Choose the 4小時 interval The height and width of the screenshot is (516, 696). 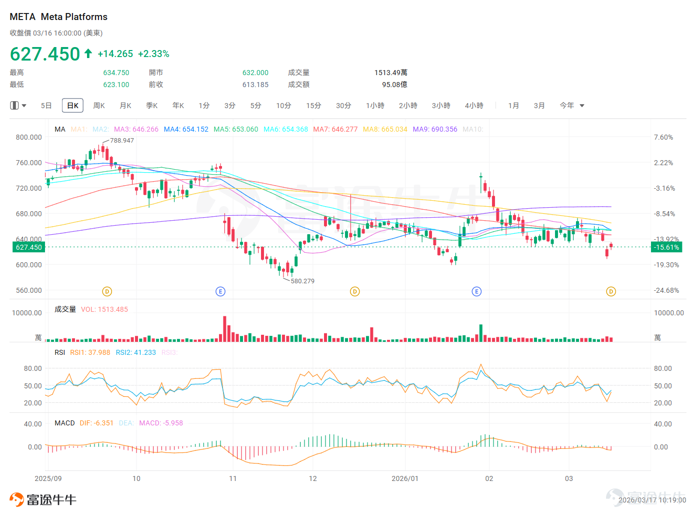tap(474, 106)
